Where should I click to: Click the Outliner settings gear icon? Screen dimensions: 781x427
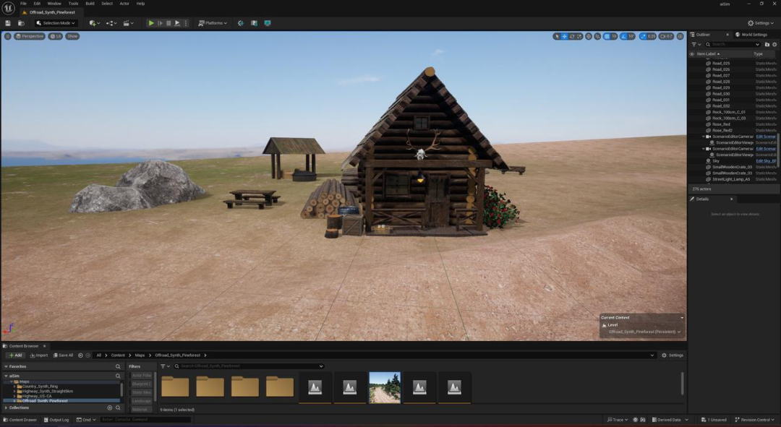tap(774, 45)
